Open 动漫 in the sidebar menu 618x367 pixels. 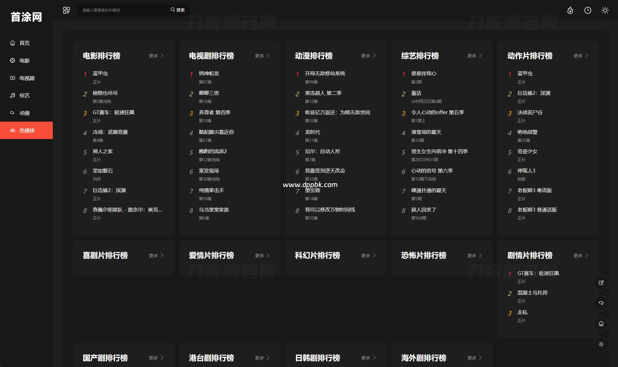(26, 113)
